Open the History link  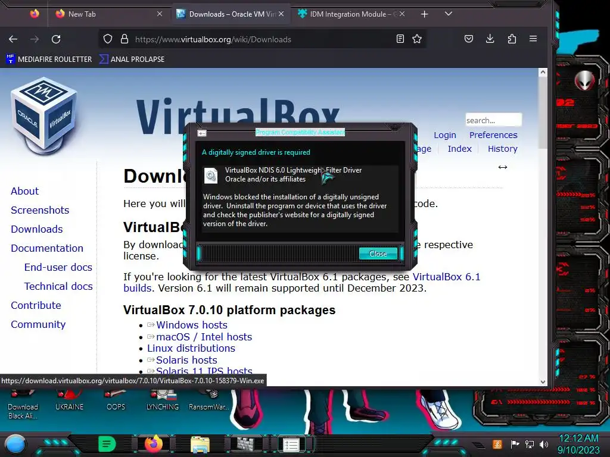tap(503, 148)
